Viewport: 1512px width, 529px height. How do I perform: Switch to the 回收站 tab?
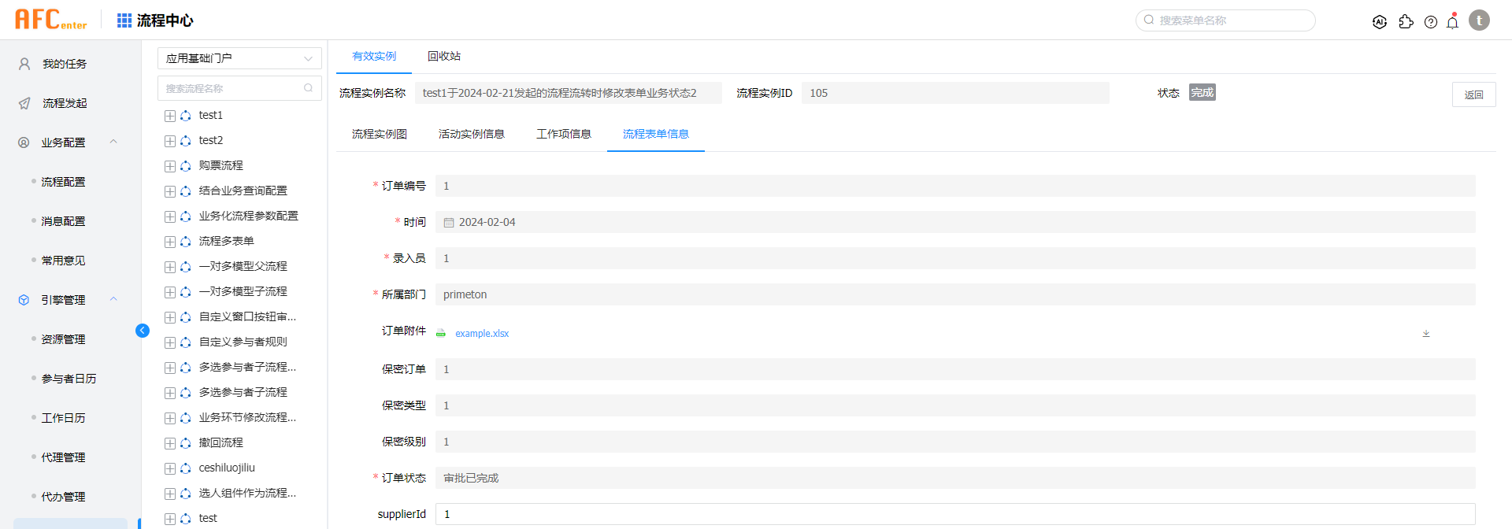[x=444, y=57]
